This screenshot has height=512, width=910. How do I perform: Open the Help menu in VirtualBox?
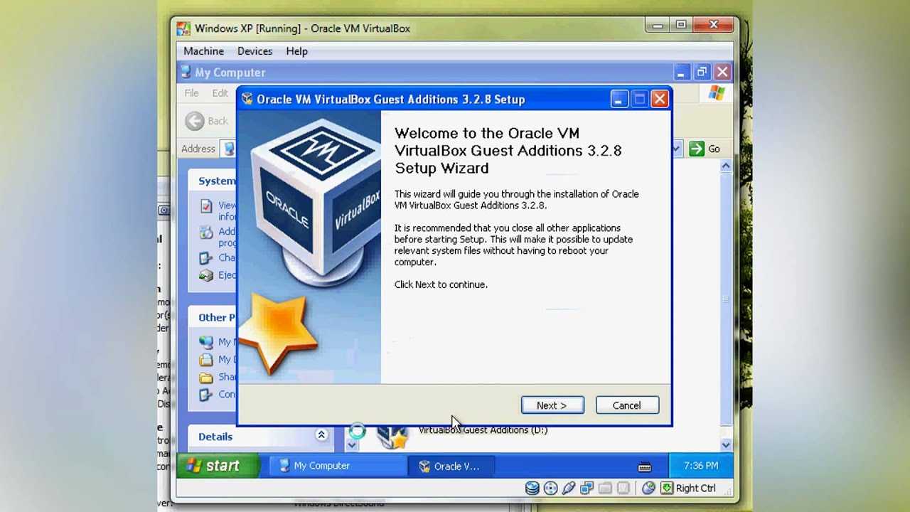[x=296, y=51]
